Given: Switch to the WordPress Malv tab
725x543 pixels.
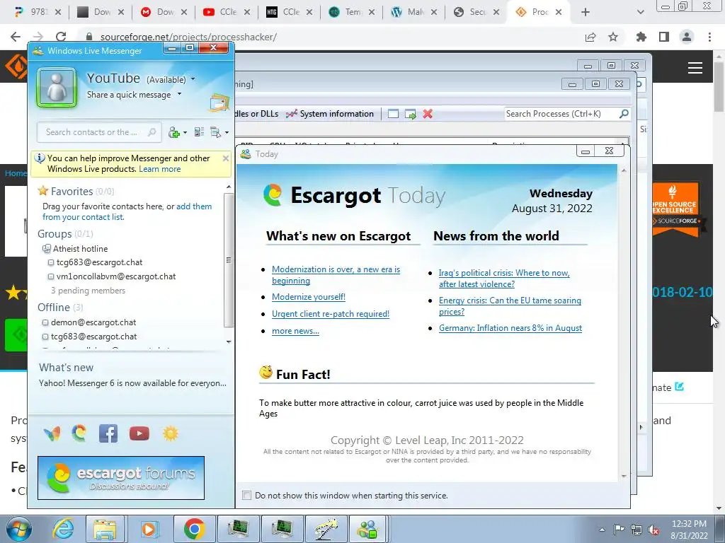Looking at the screenshot, I should click(413, 13).
